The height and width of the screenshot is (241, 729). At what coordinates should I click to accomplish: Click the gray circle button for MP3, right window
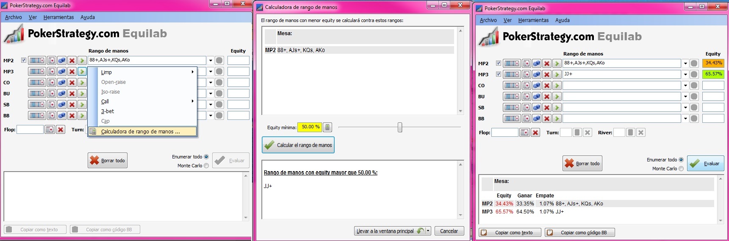[694, 75]
